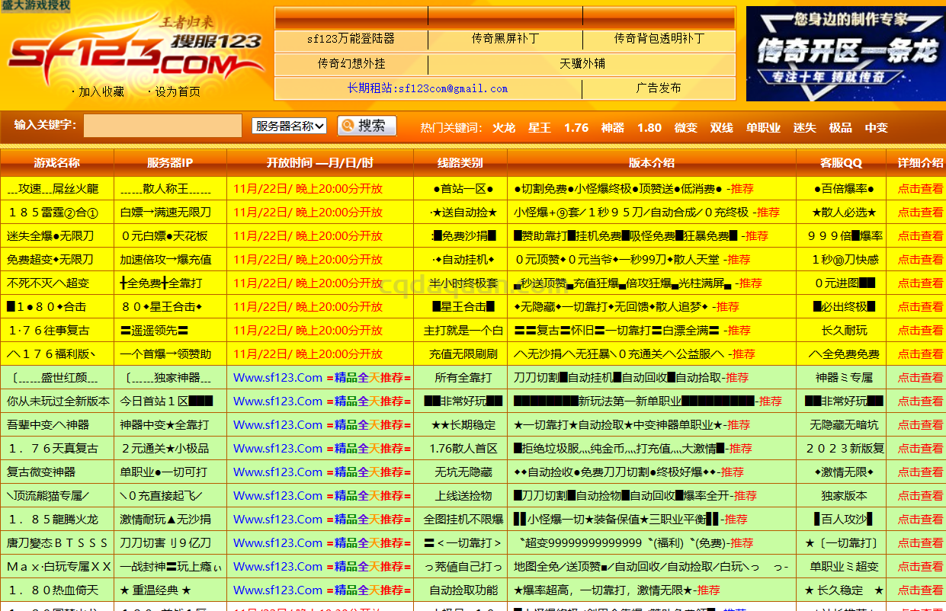This screenshot has height=611, width=946.
Task: Select hot keyword 神器
Action: pos(613,128)
